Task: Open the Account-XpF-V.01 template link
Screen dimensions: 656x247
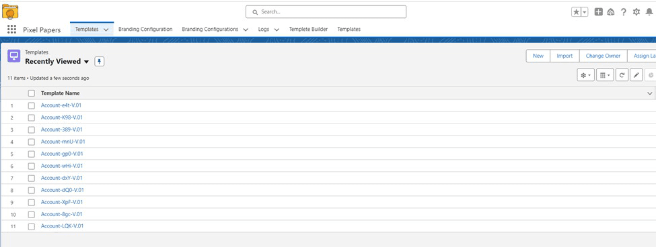Action: [62, 202]
